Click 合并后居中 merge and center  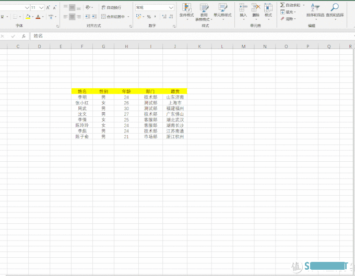click(113, 17)
